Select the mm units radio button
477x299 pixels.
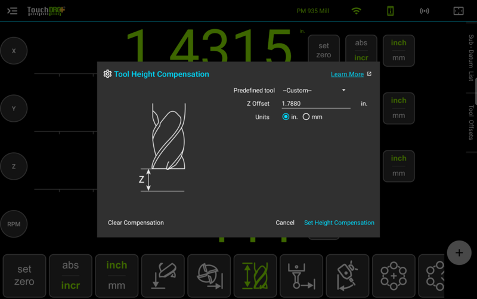pos(306,116)
